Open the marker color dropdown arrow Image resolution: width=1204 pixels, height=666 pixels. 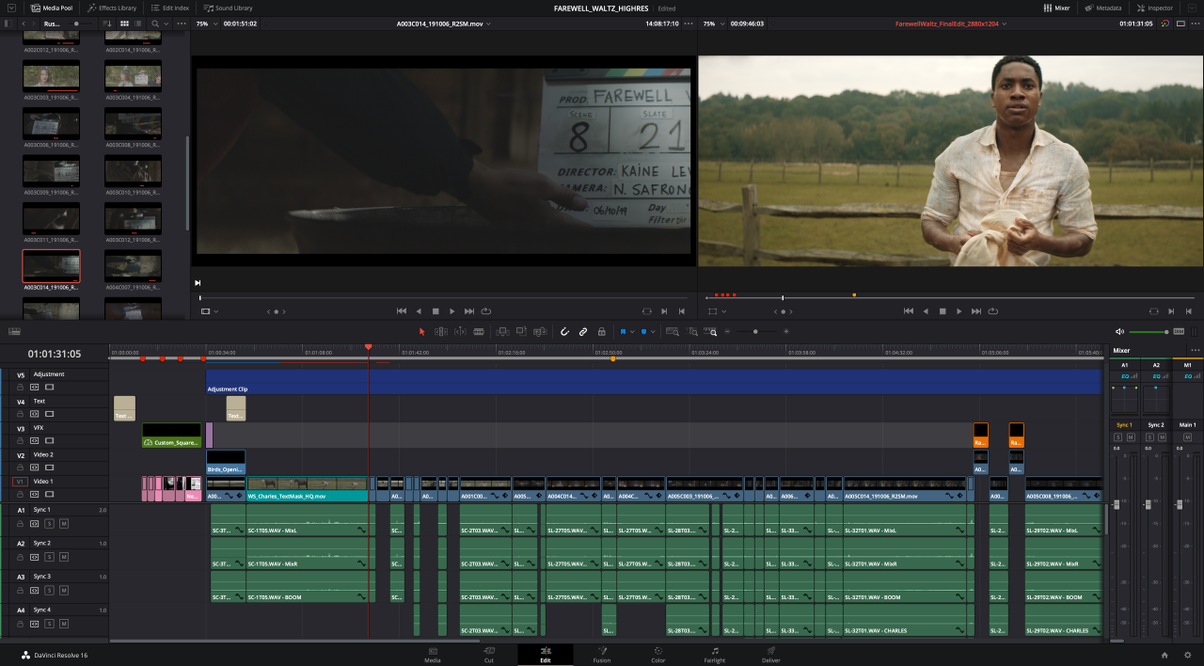pyautogui.click(x=655, y=332)
